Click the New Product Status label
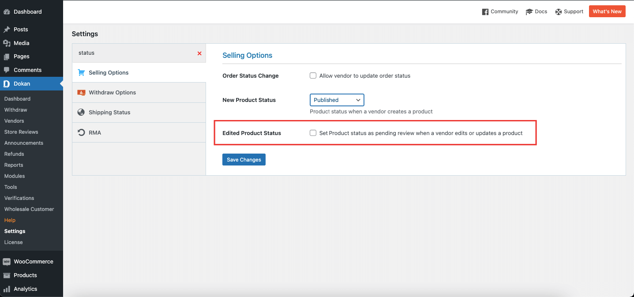 click(249, 100)
